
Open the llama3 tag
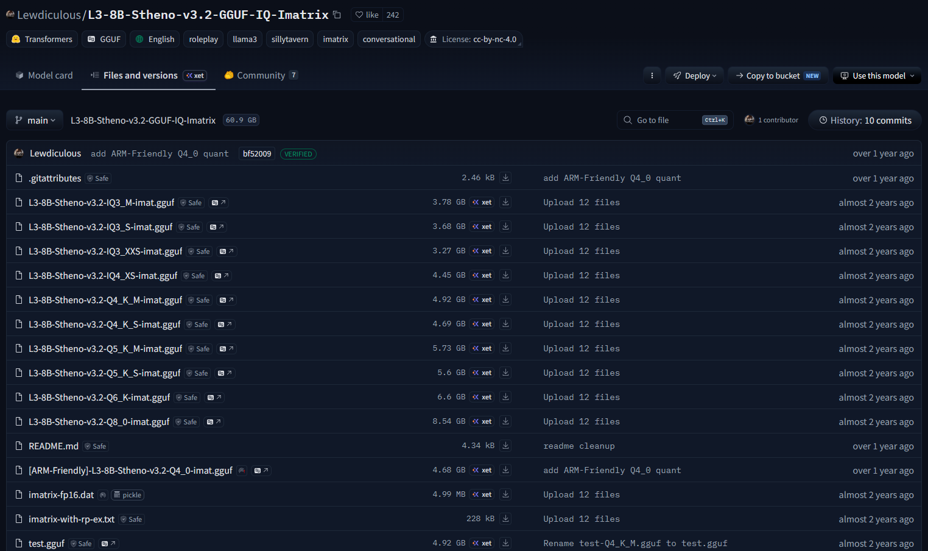(x=245, y=39)
